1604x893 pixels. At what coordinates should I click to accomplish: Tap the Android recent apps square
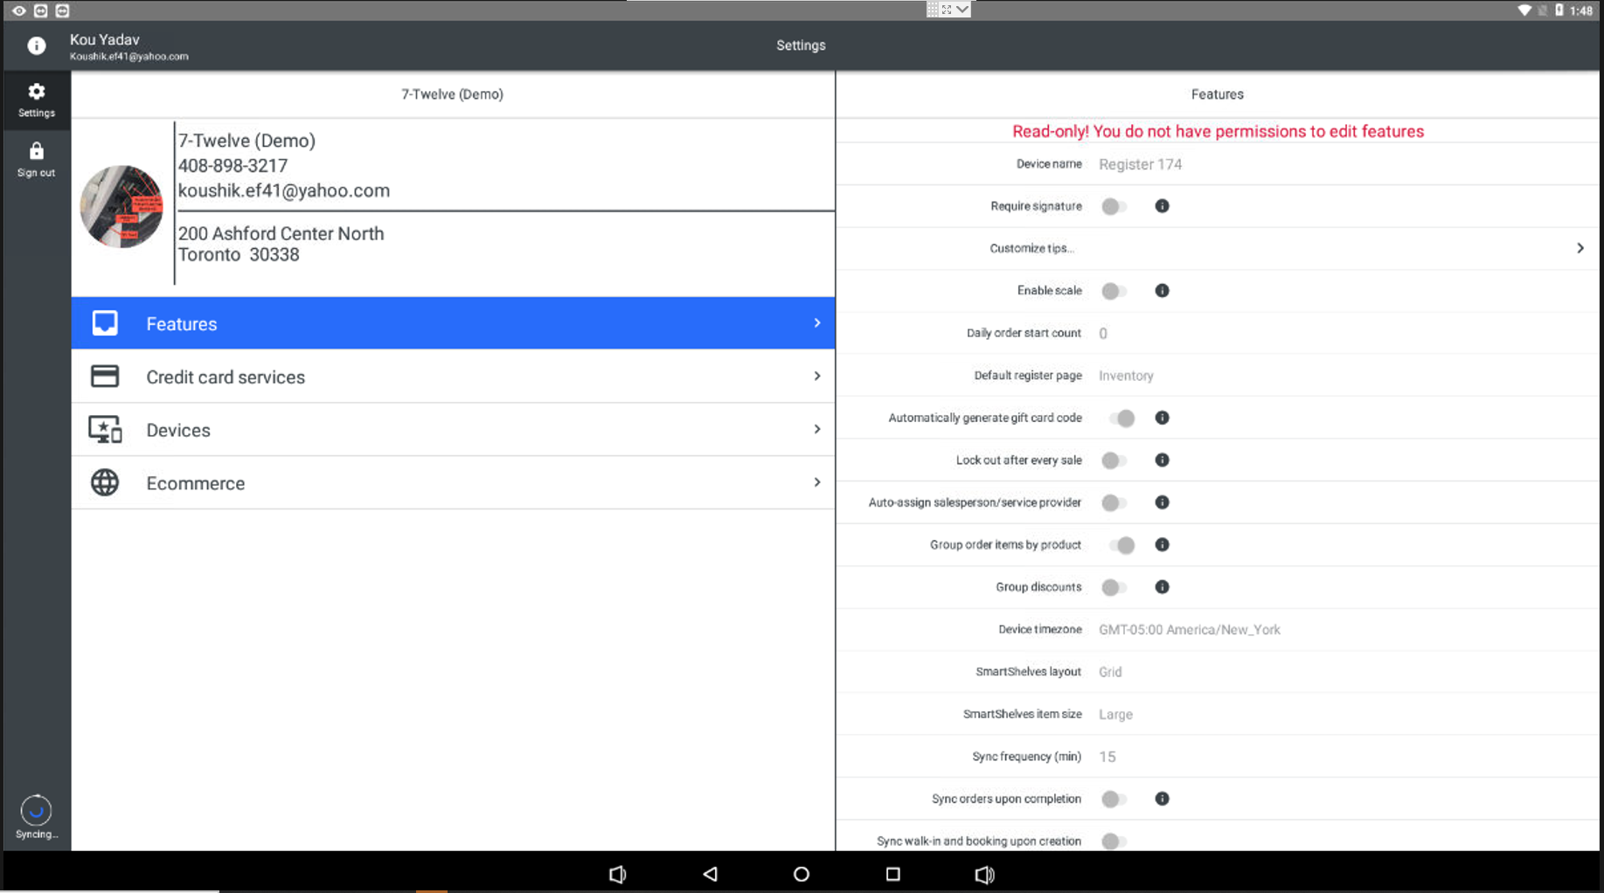click(892, 874)
